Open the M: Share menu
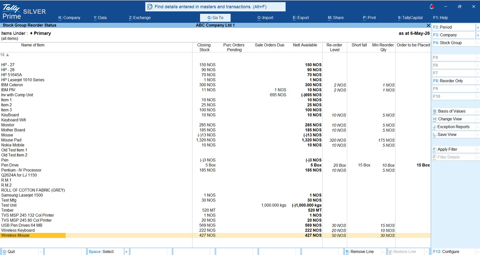The image size is (480, 255). [336, 18]
